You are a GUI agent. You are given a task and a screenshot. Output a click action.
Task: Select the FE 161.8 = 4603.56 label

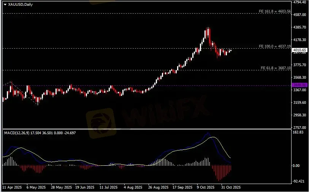pos(275,11)
